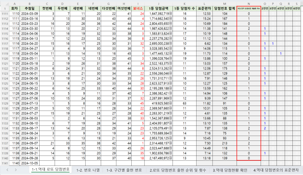Select row header 1 at top
Image resolution: width=303 pixels, height=175 pixels.
point(4,9)
